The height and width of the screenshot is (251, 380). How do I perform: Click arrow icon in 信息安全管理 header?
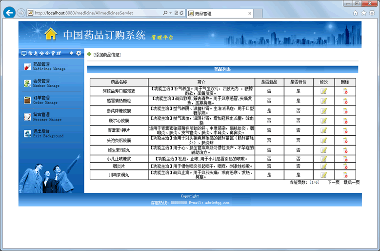click(72, 53)
